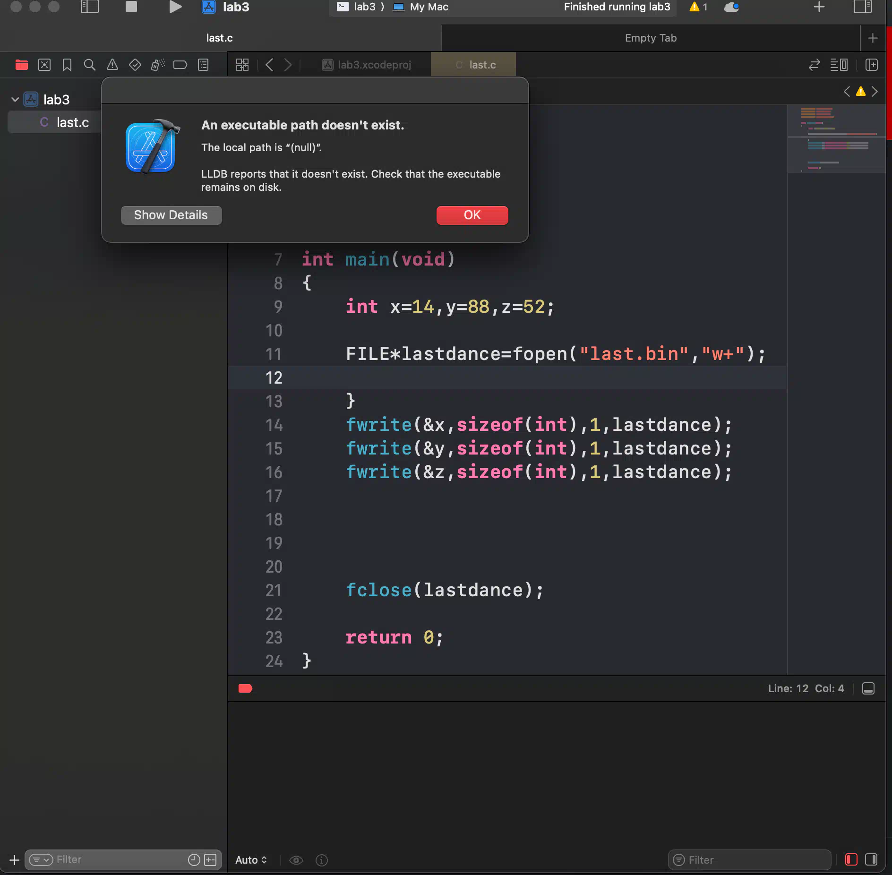Screen dimensions: 892x875
Task: Switch to the Empty Tab
Action: (x=651, y=38)
